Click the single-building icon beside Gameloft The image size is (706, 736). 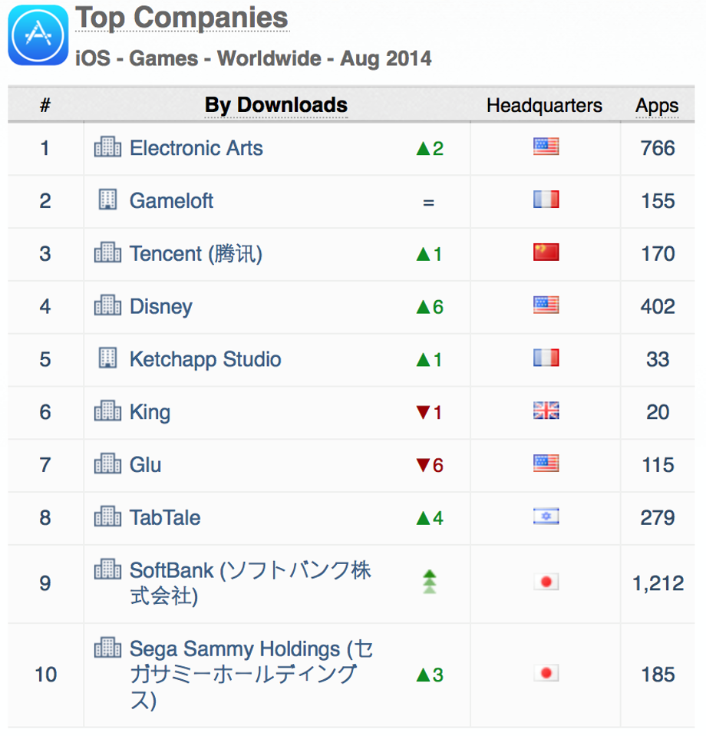(x=107, y=200)
